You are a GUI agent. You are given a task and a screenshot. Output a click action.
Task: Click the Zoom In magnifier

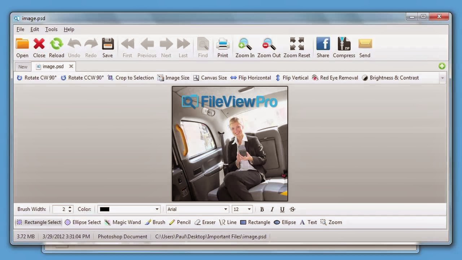[245, 44]
